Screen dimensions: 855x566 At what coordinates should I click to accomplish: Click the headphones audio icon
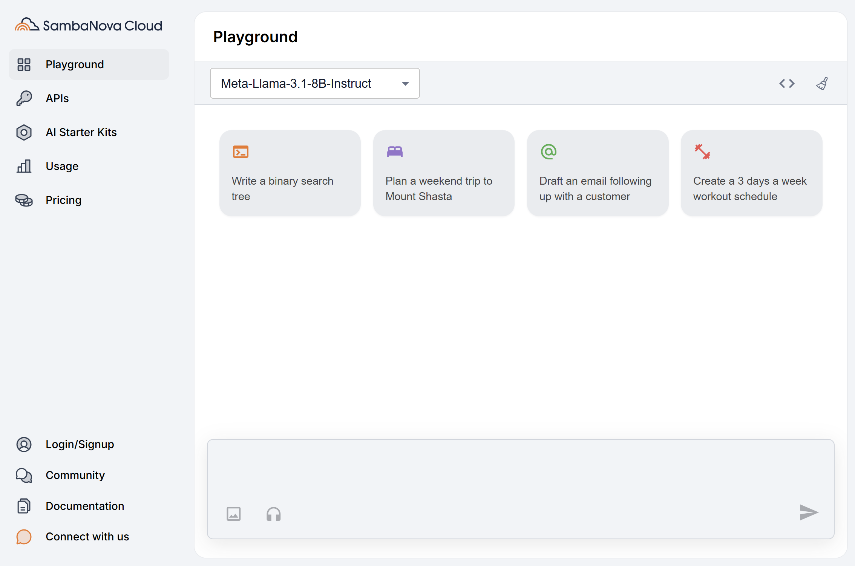click(273, 514)
